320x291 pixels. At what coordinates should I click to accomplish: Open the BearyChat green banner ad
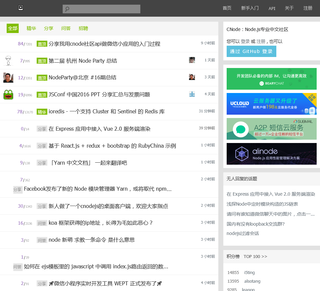(271, 79)
